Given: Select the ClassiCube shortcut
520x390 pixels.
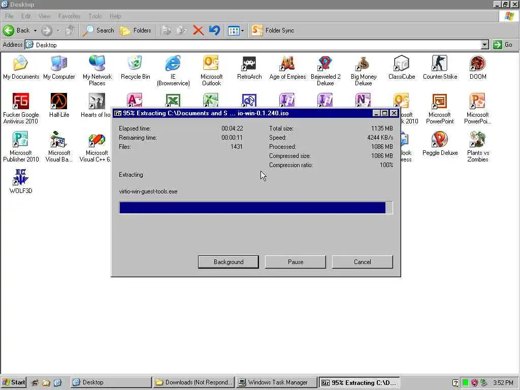Looking at the screenshot, I should click(402, 68).
